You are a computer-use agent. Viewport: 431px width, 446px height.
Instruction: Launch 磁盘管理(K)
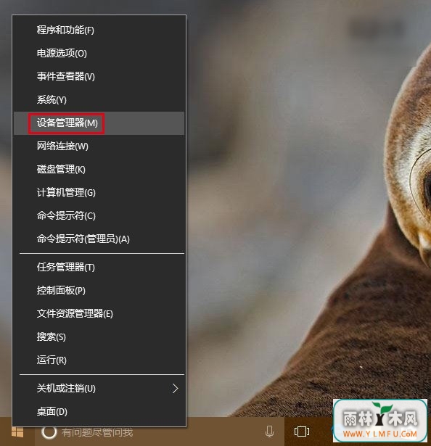click(x=99, y=170)
